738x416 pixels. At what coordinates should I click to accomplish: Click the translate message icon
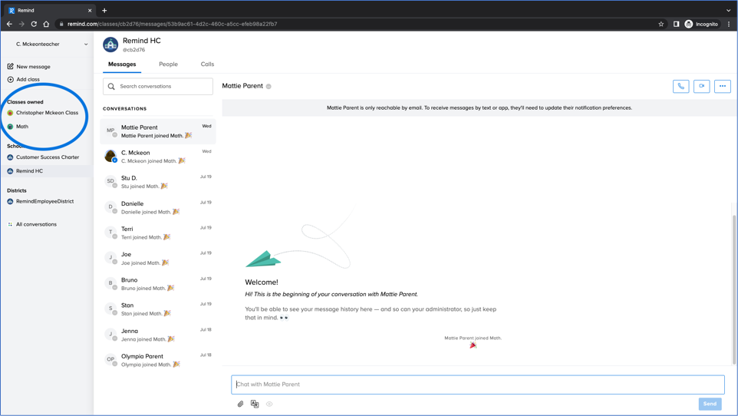[255, 404]
